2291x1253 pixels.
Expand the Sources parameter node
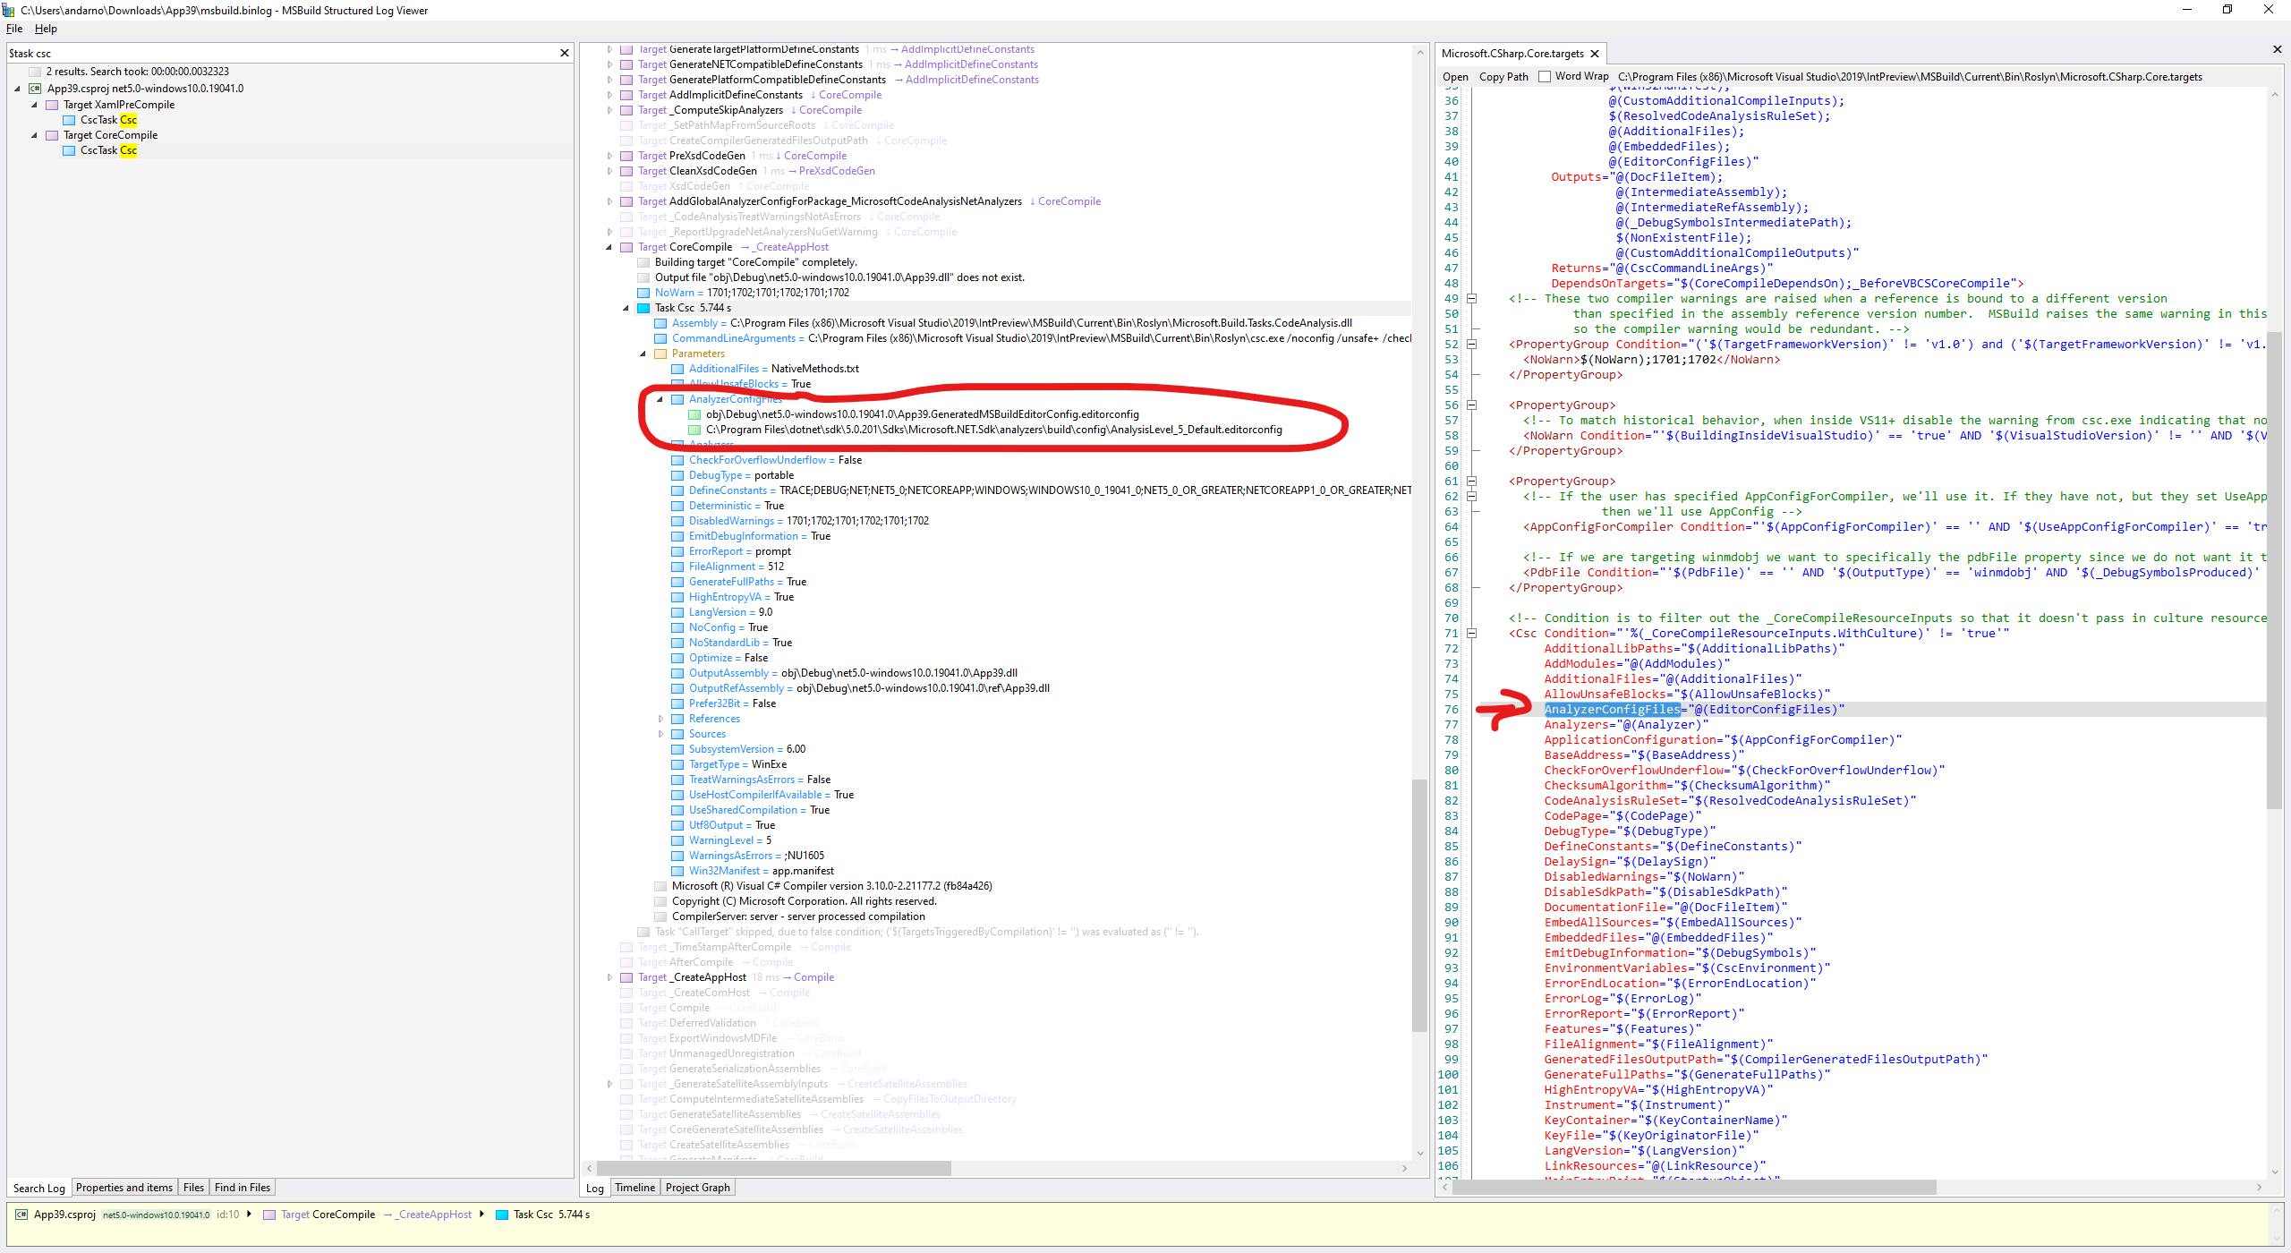[x=660, y=734]
